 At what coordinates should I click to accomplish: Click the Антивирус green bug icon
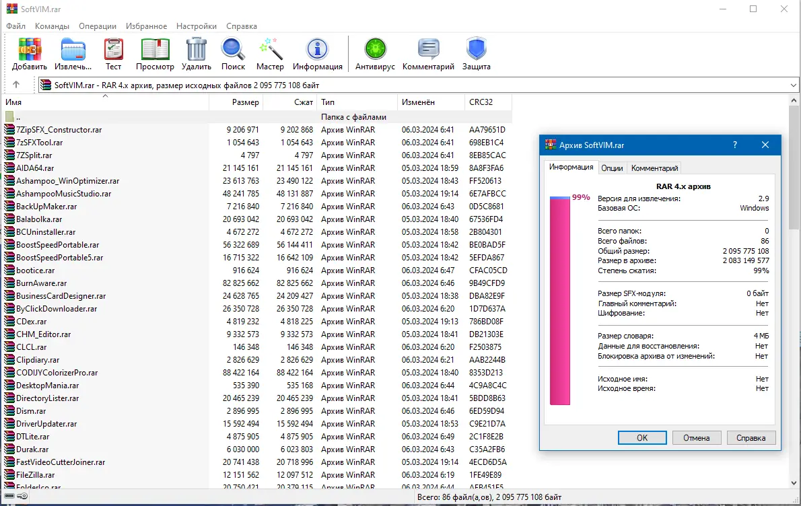[375, 50]
